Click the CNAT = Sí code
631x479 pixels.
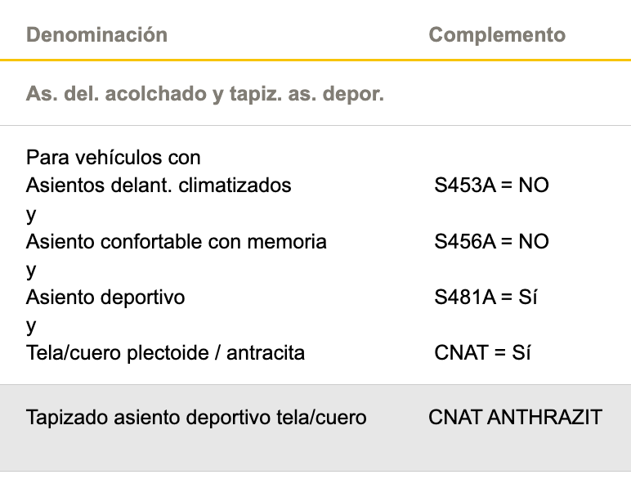coord(482,353)
